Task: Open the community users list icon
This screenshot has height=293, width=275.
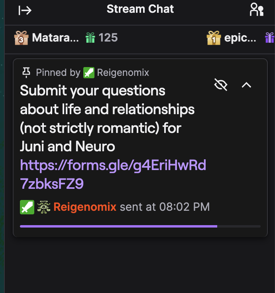Action: [x=257, y=9]
